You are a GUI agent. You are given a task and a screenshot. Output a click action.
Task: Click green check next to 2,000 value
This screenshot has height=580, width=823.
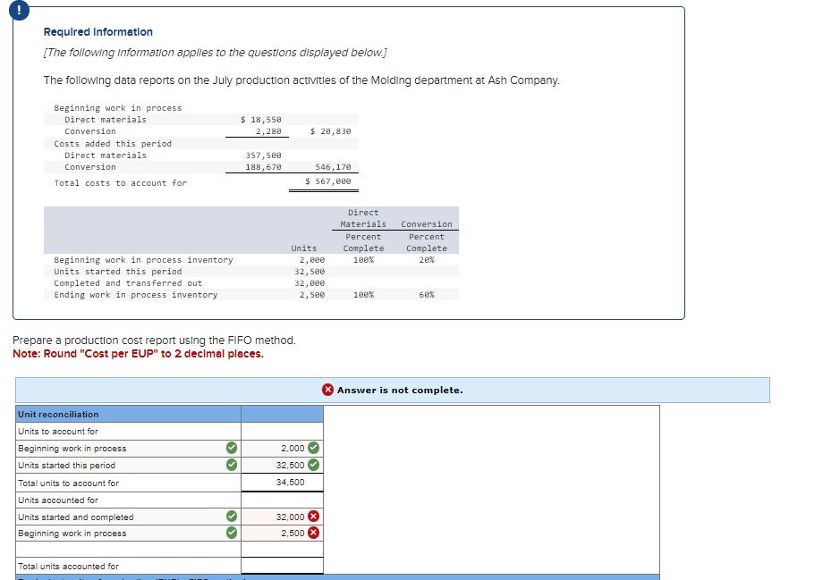pyautogui.click(x=313, y=448)
